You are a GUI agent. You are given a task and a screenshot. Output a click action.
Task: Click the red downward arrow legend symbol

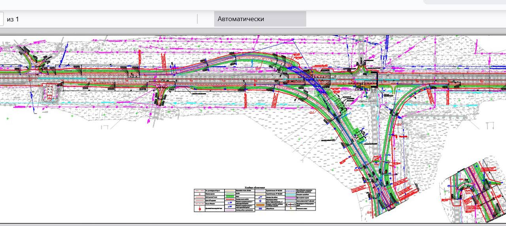coord(200,194)
